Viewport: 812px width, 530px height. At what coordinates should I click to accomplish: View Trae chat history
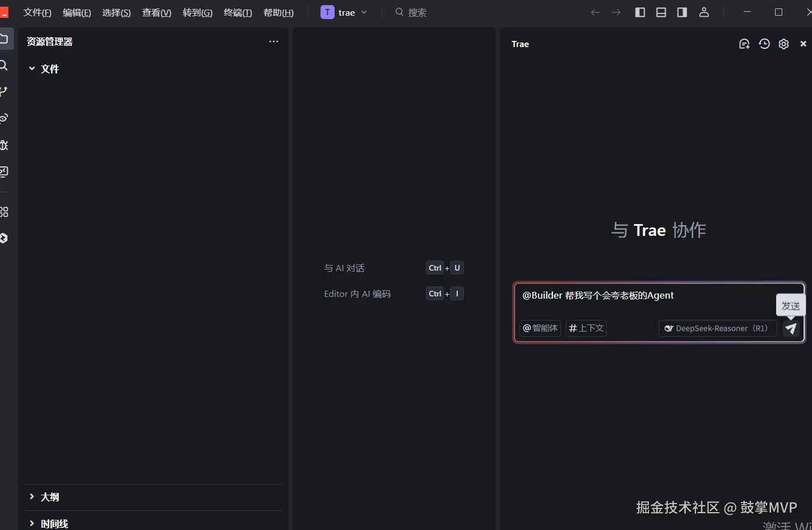pyautogui.click(x=764, y=44)
